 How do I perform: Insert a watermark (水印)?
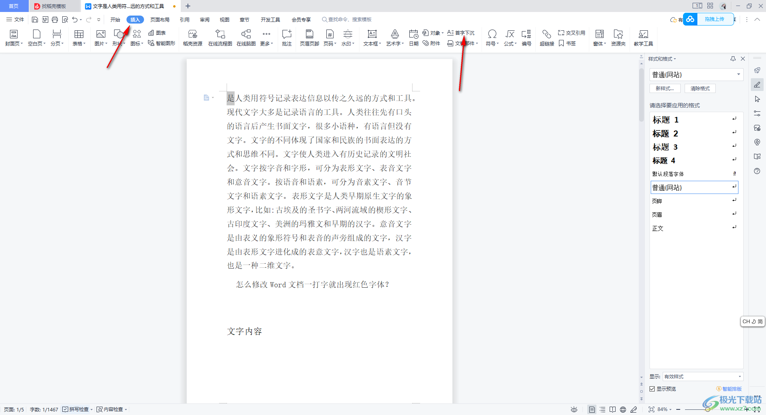(x=348, y=38)
